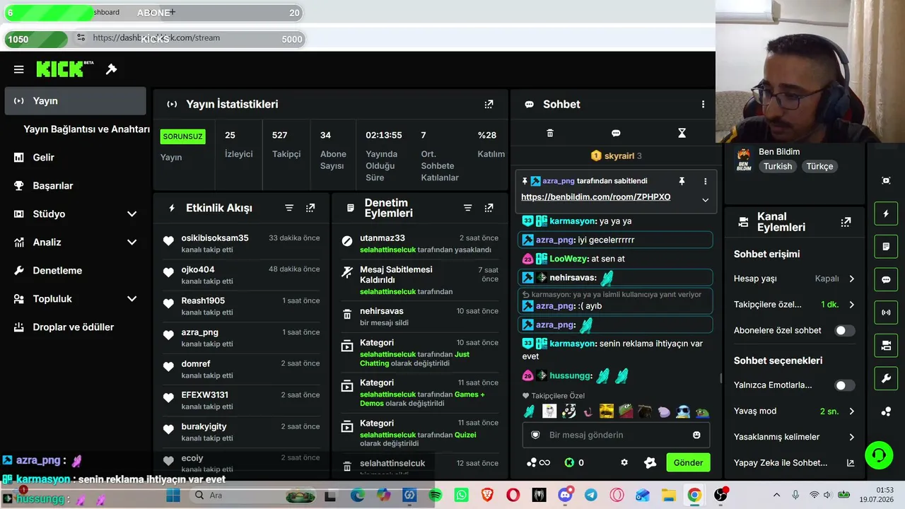This screenshot has height=509, width=905.
Task: Open Windows Start menu
Action: (173, 496)
